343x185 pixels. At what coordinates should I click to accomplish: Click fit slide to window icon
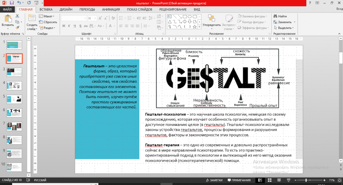click(339, 180)
